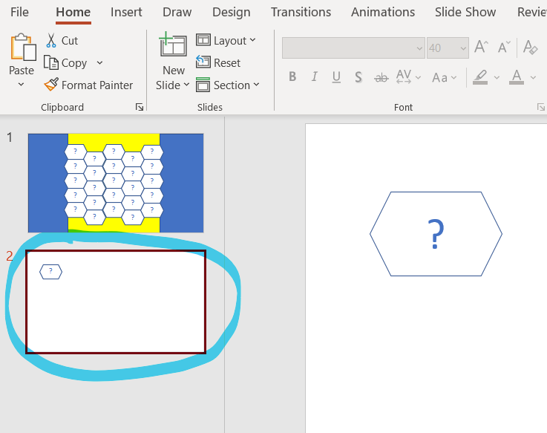Toggle underline formatting
547x433 pixels.
coord(336,77)
